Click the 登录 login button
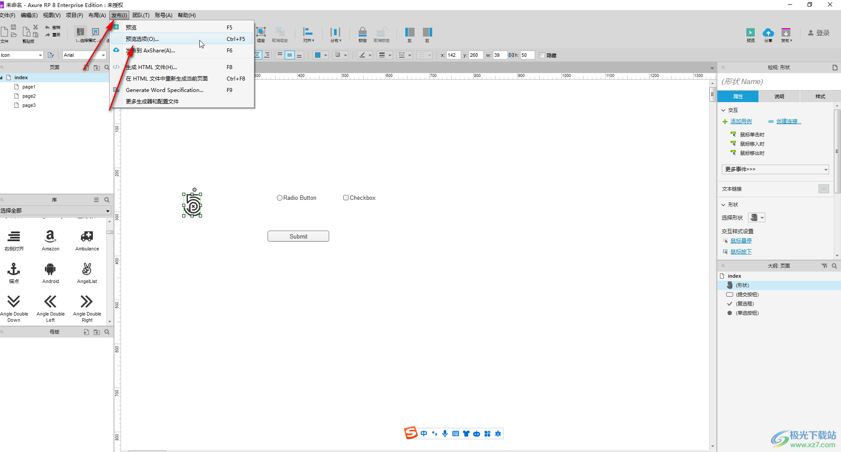Image resolution: width=841 pixels, height=452 pixels. (819, 33)
